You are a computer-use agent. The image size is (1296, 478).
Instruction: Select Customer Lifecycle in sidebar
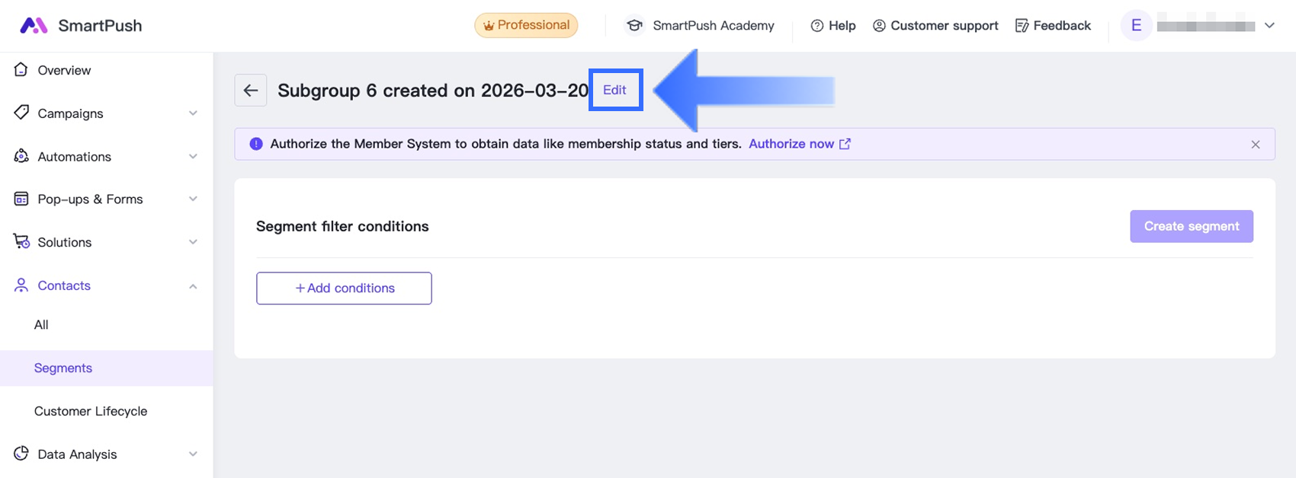pyautogui.click(x=91, y=411)
